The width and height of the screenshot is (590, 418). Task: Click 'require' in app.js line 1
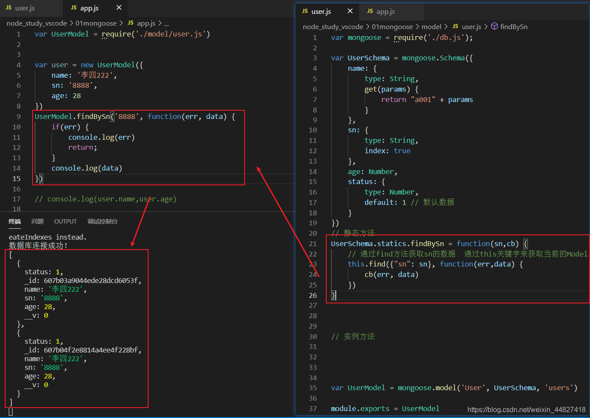point(116,34)
